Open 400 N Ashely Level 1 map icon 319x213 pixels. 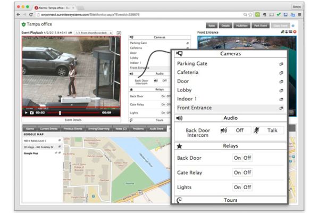pos(60,140)
